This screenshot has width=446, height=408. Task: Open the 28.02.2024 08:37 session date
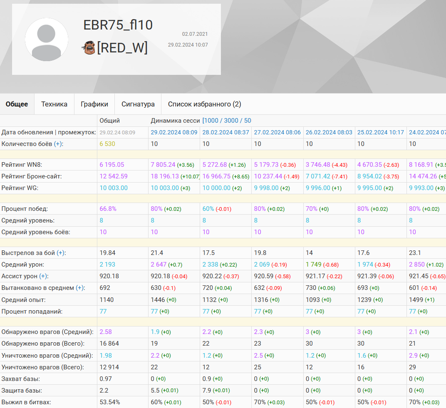[225, 132]
